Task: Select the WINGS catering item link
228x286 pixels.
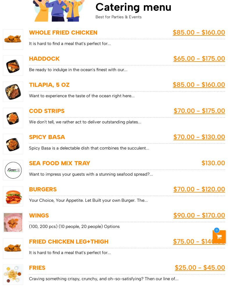Action: 39,215
